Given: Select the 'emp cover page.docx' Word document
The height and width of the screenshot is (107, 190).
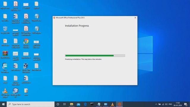Looking at the screenshot, I should 15,18.
